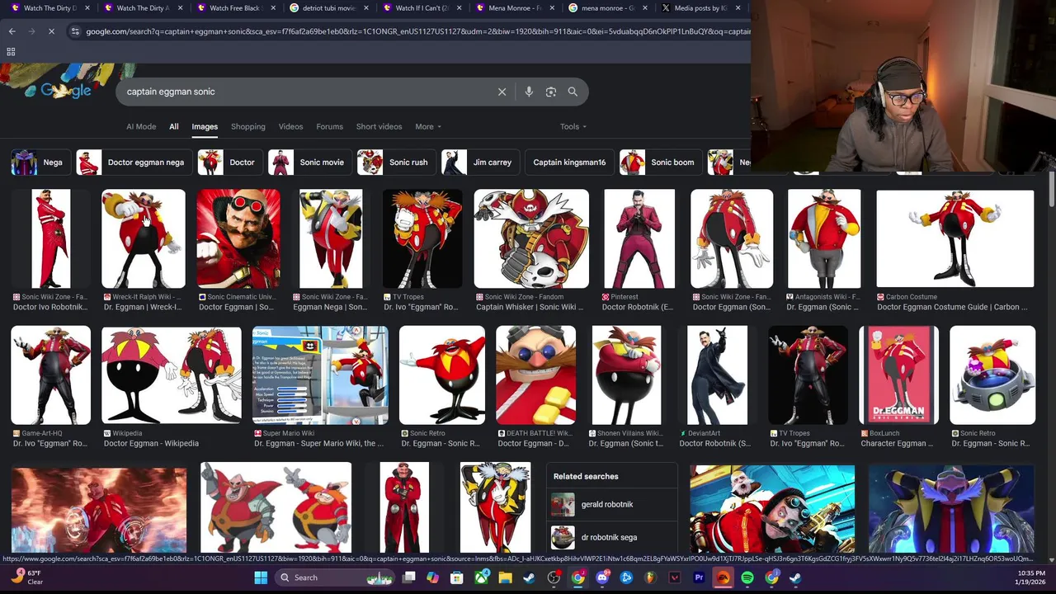Click in the 'captain eggman sonic' search field
This screenshot has width=1056, height=594.
coord(305,92)
